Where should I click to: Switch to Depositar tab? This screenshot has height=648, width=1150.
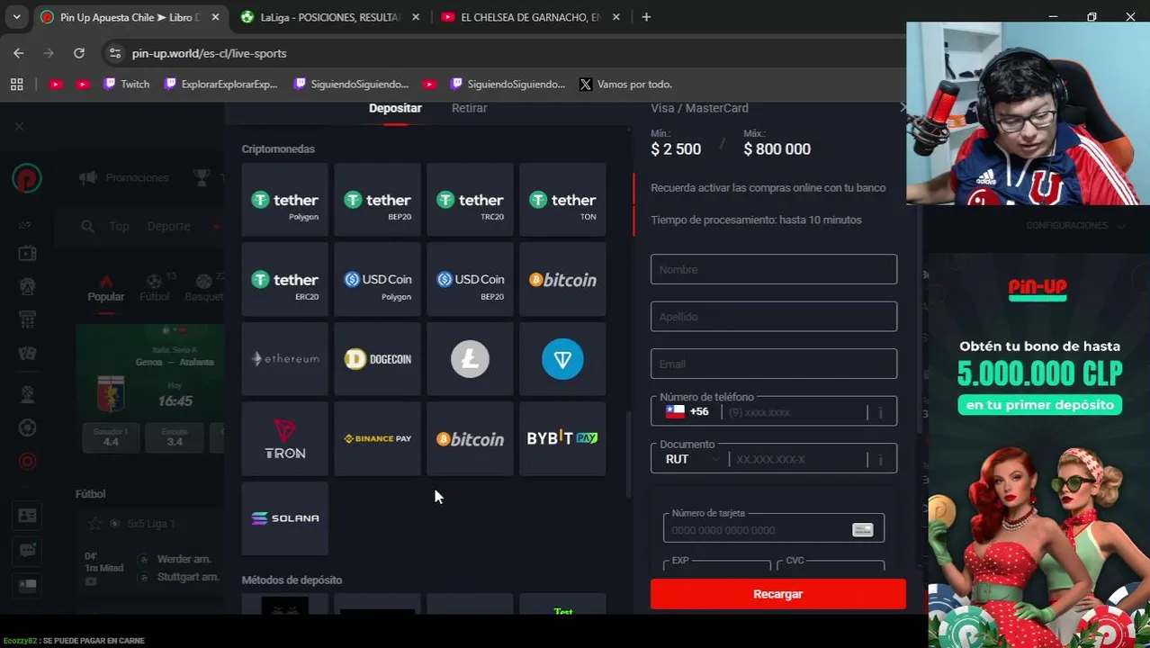[395, 108]
